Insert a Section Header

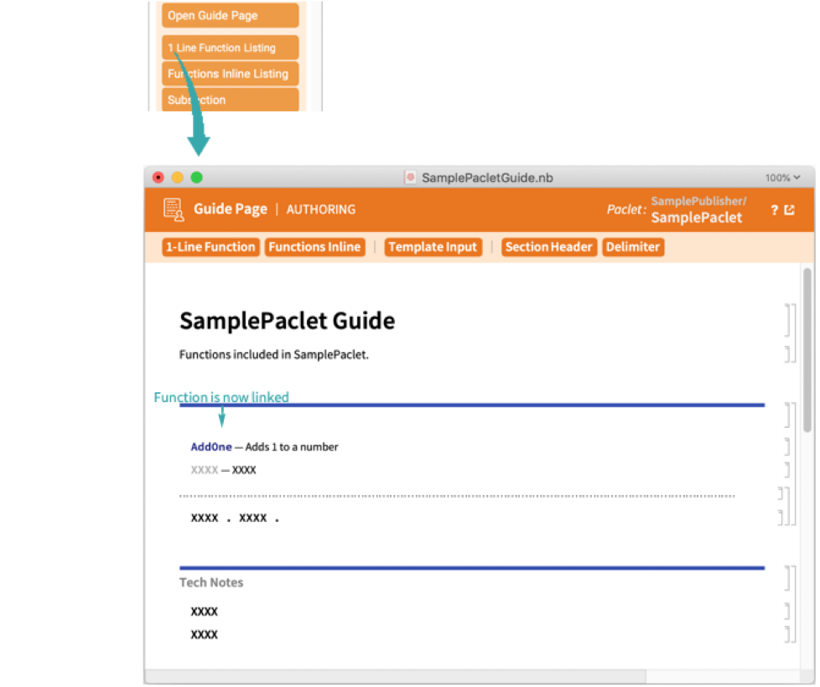pos(549,247)
